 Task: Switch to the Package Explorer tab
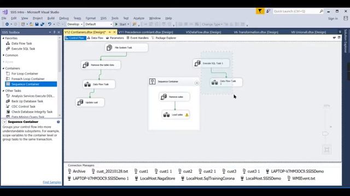coord(164,38)
